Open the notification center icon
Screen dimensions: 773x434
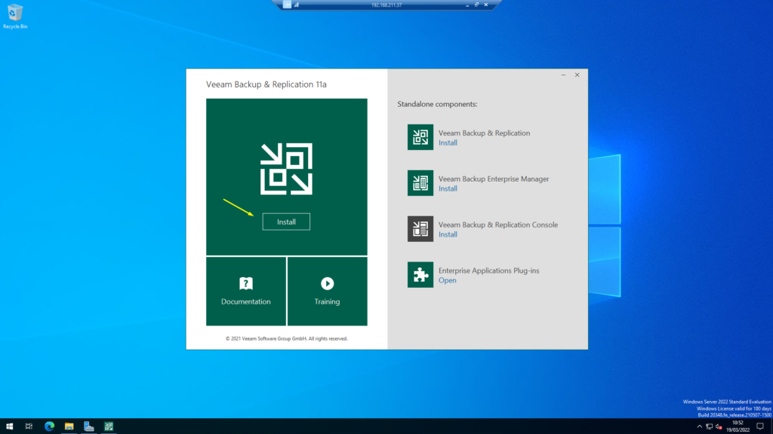[760, 426]
